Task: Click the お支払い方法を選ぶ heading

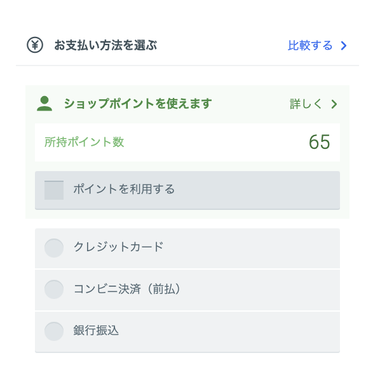Action: [x=105, y=45]
